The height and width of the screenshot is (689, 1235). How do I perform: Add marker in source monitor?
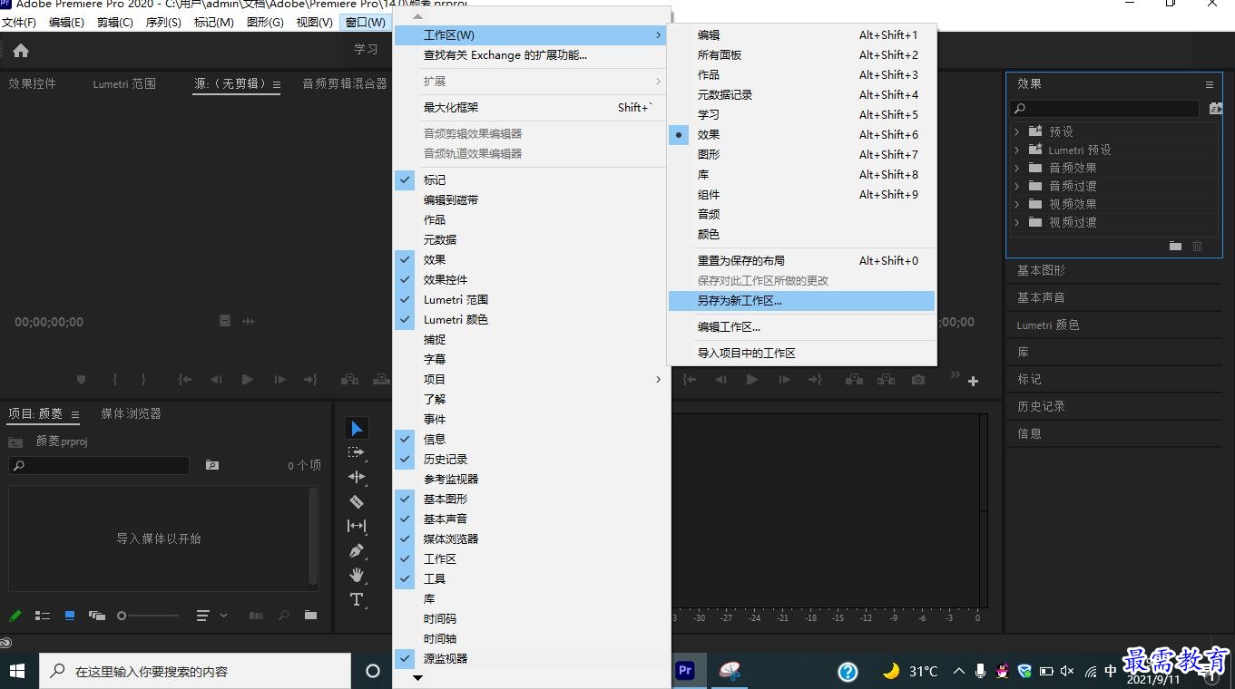point(81,380)
